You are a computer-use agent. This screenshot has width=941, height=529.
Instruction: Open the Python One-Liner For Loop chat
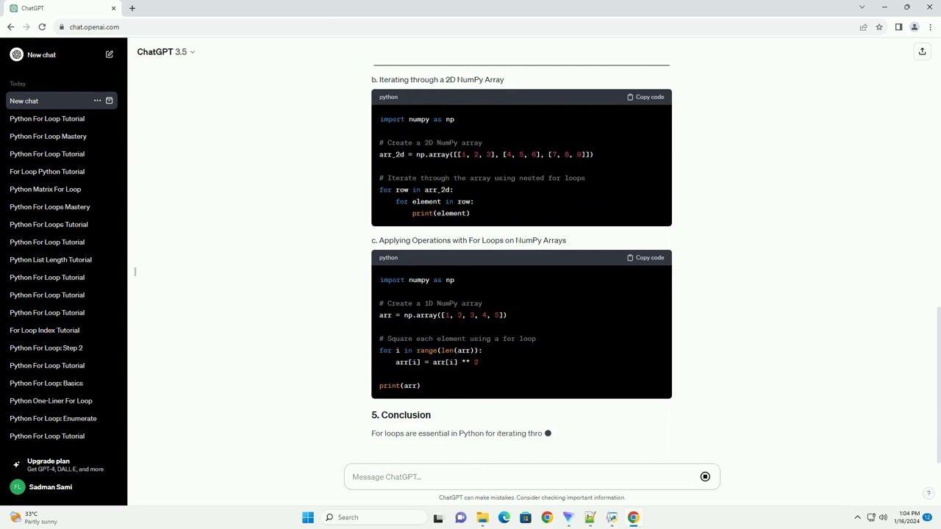point(51,400)
